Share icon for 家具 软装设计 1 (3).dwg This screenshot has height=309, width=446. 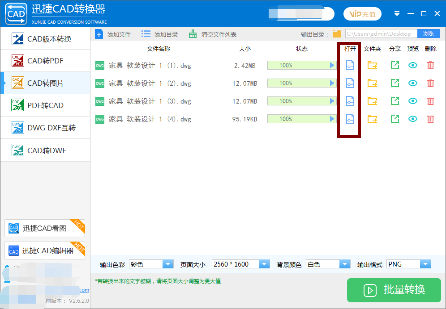[x=395, y=101]
